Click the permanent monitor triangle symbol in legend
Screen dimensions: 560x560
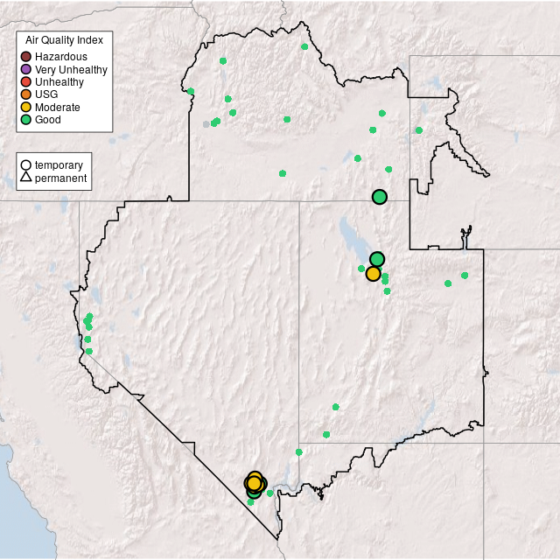pos(26,178)
